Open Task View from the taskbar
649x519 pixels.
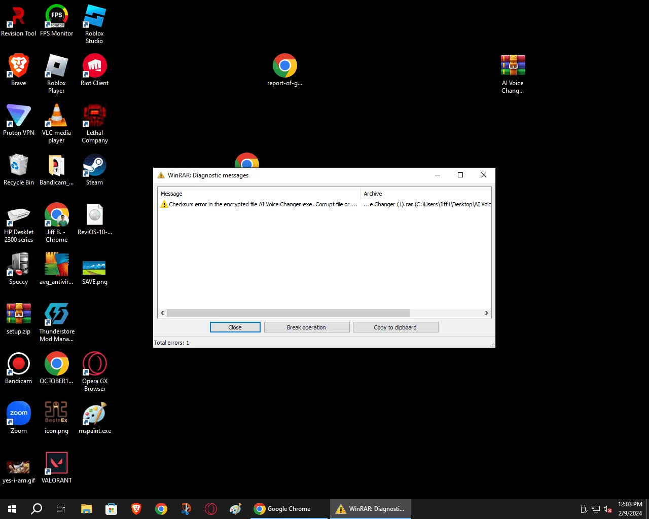(x=61, y=509)
